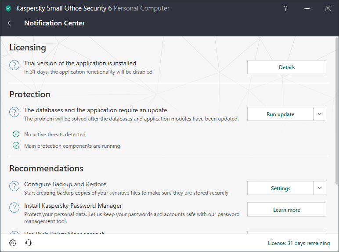Minimize the Kaspersky window
The height and width of the screenshot is (252, 339).
(307, 8)
